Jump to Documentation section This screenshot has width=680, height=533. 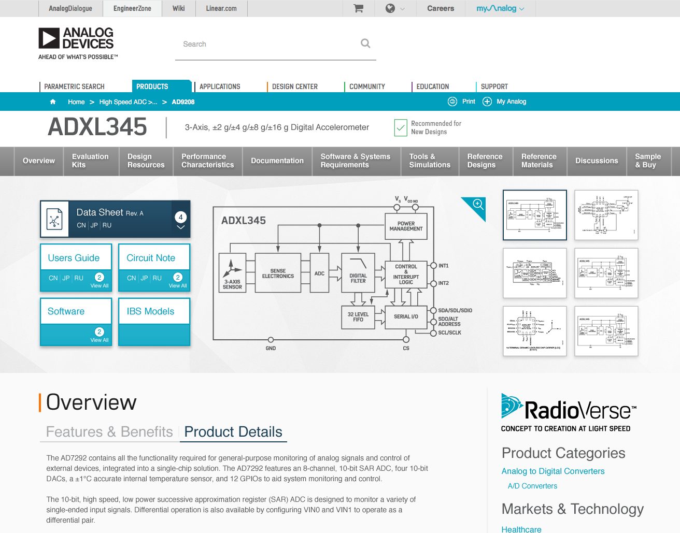tap(277, 161)
